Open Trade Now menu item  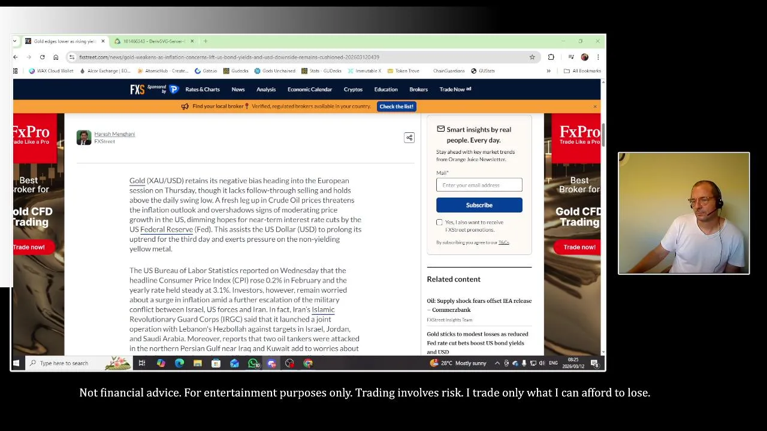click(x=455, y=89)
